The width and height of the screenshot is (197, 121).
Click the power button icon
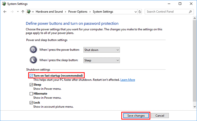click(33, 50)
